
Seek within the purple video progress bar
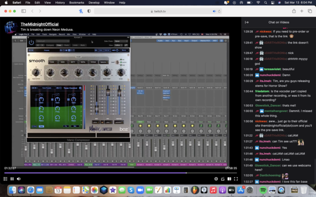point(121,173)
